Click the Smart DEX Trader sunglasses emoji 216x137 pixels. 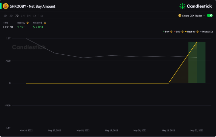tap(180, 15)
